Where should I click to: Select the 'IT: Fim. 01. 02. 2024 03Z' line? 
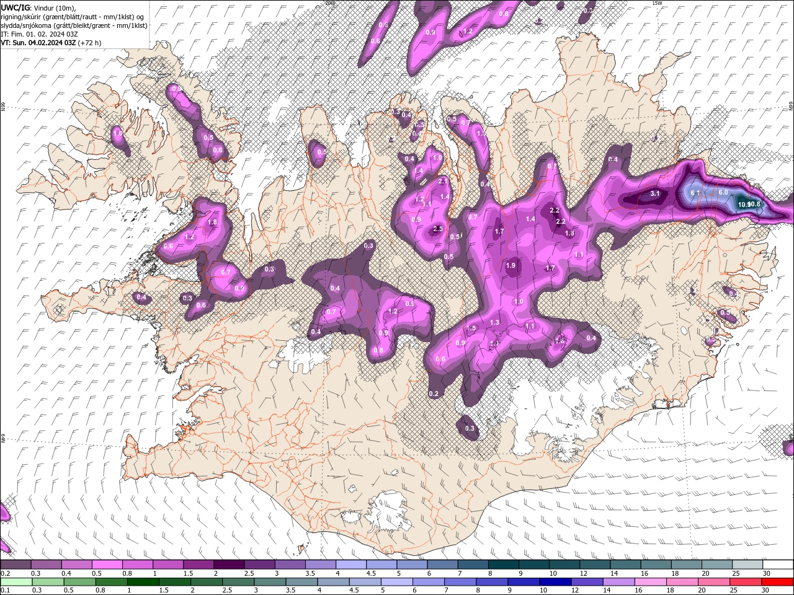click(x=39, y=34)
